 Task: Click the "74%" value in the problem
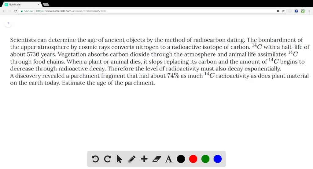click(x=173, y=76)
